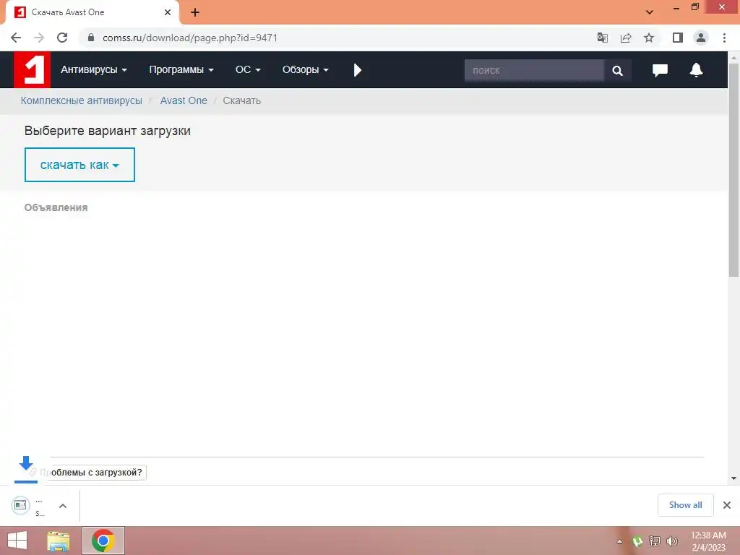
Task: Click the lock site info icon
Action: pyautogui.click(x=91, y=38)
